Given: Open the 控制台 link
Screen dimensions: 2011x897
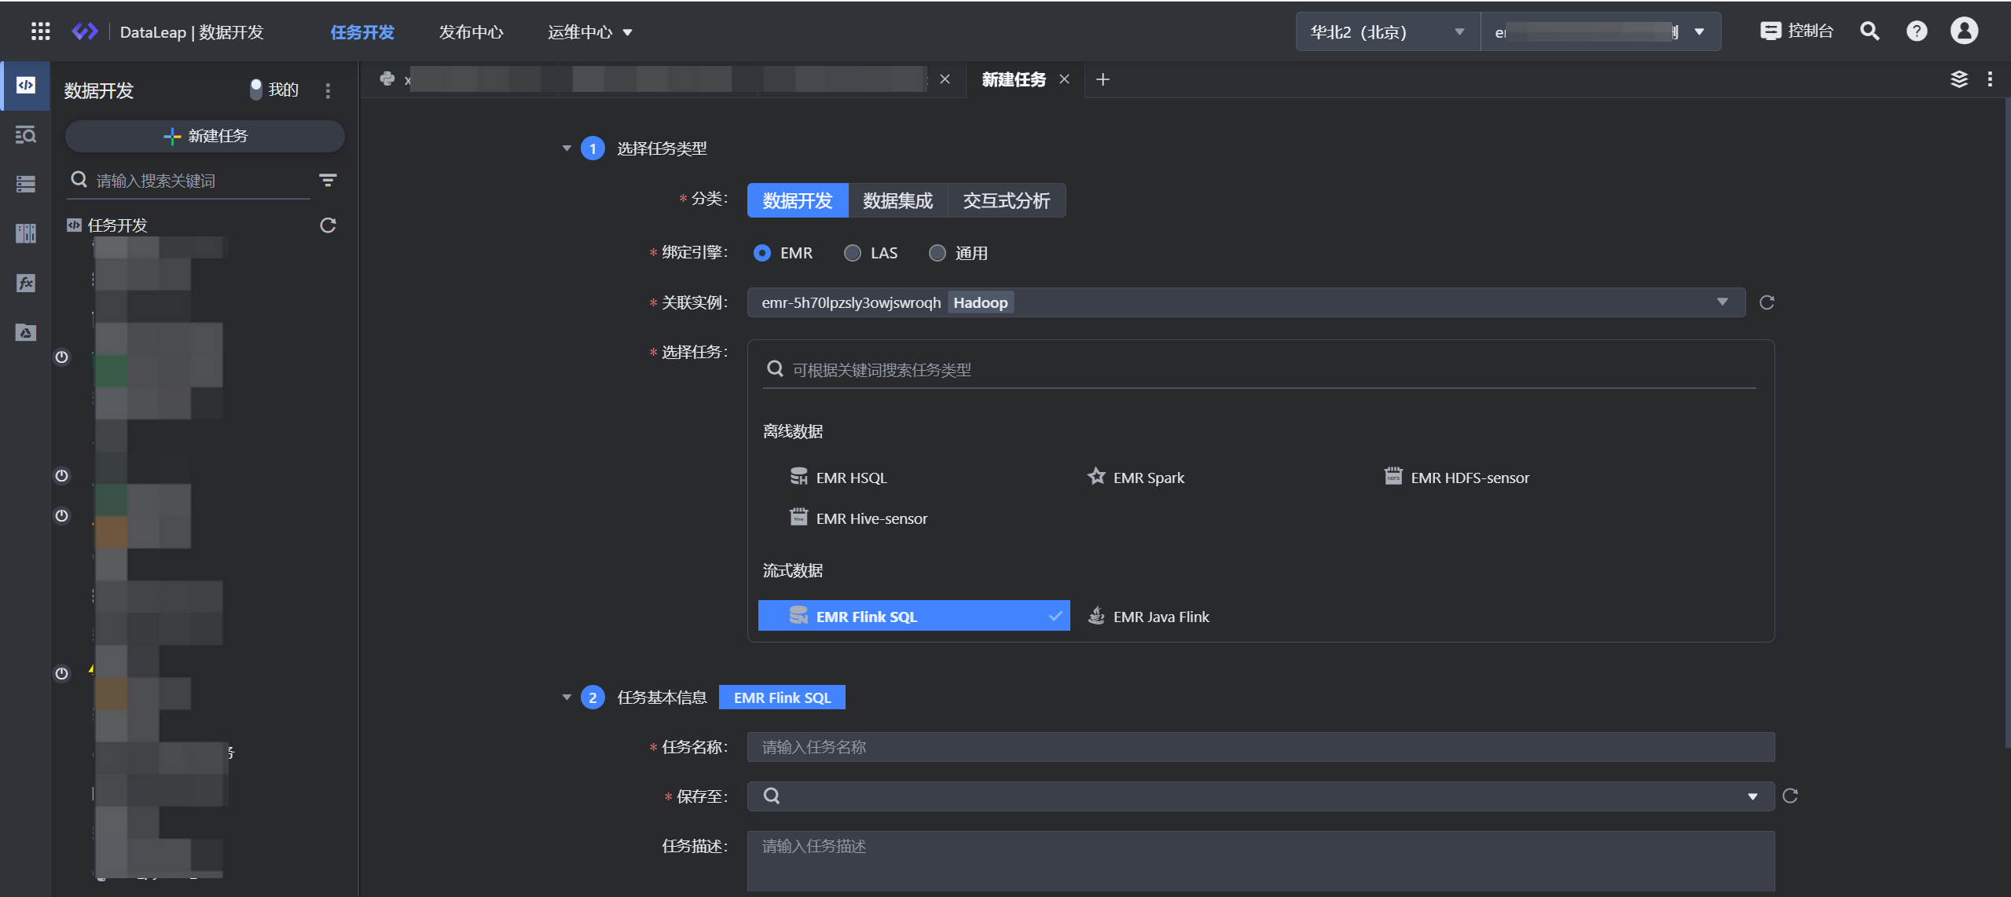Looking at the screenshot, I should (x=1811, y=31).
